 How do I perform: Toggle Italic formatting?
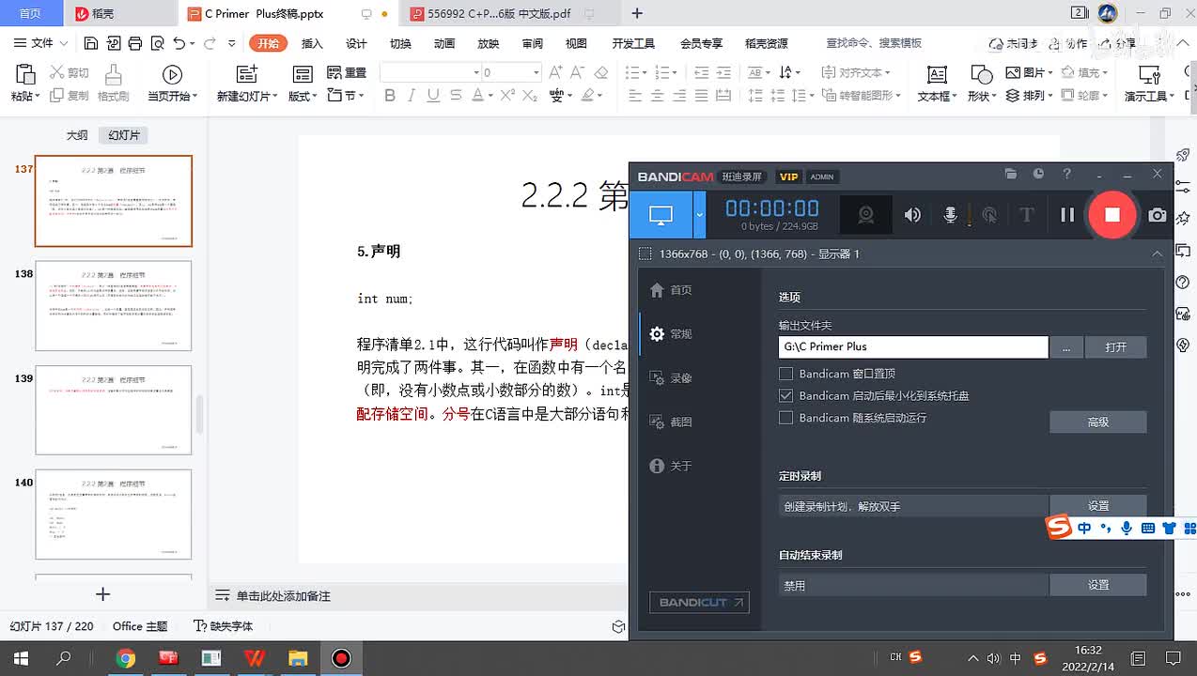[412, 96]
